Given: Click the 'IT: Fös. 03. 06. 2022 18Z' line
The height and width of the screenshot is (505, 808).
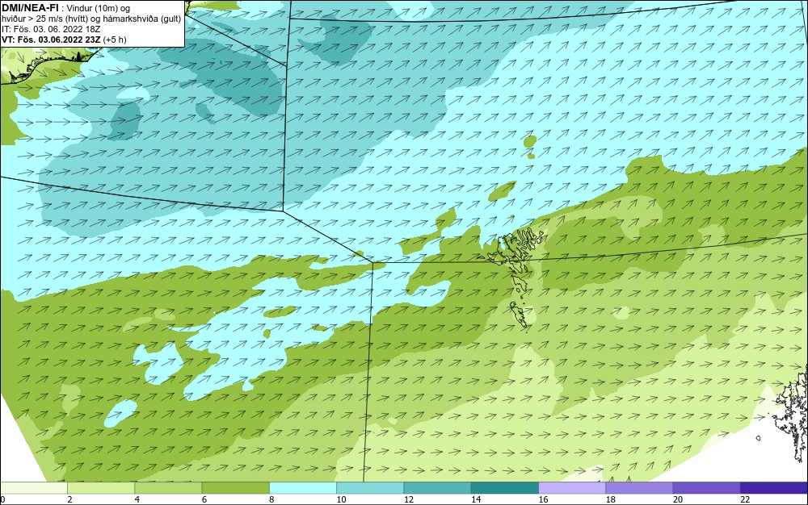Looking at the screenshot, I should [50, 29].
